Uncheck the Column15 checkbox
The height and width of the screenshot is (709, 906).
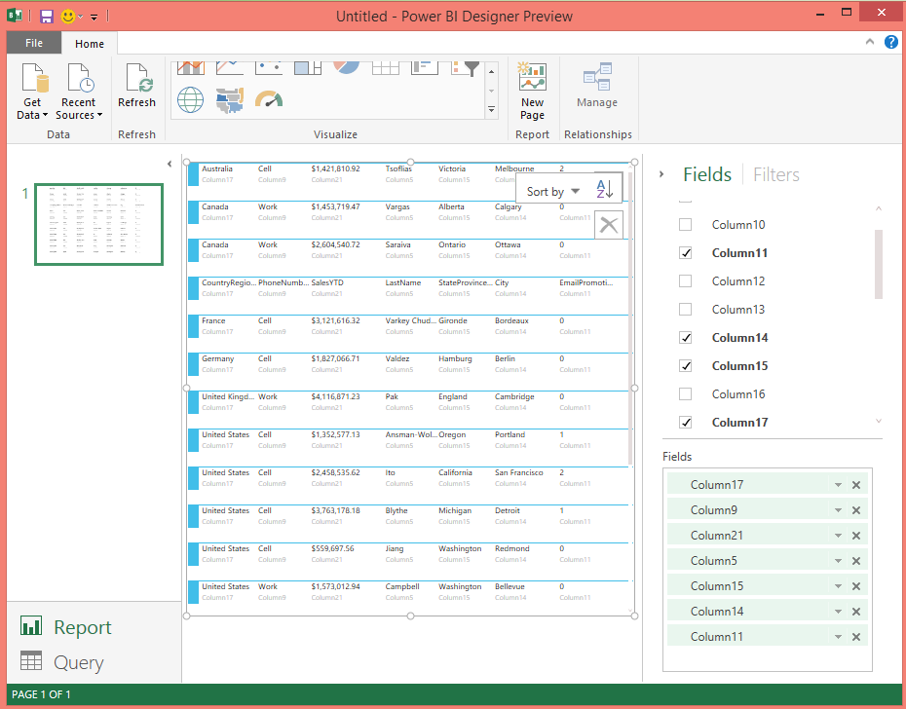coord(685,366)
